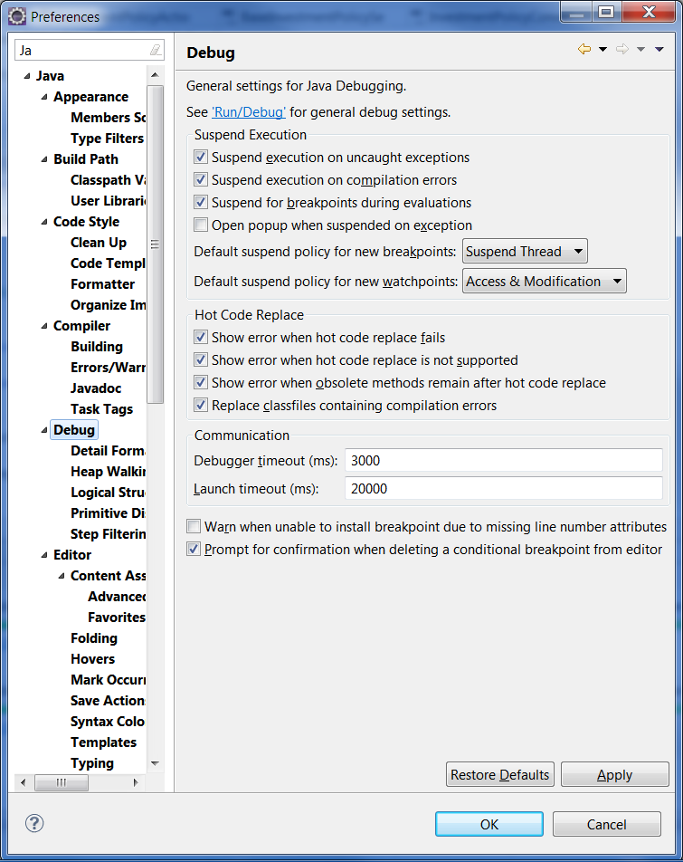
Task: Toggle Replace classfiles containing compilation errors
Action: [201, 405]
